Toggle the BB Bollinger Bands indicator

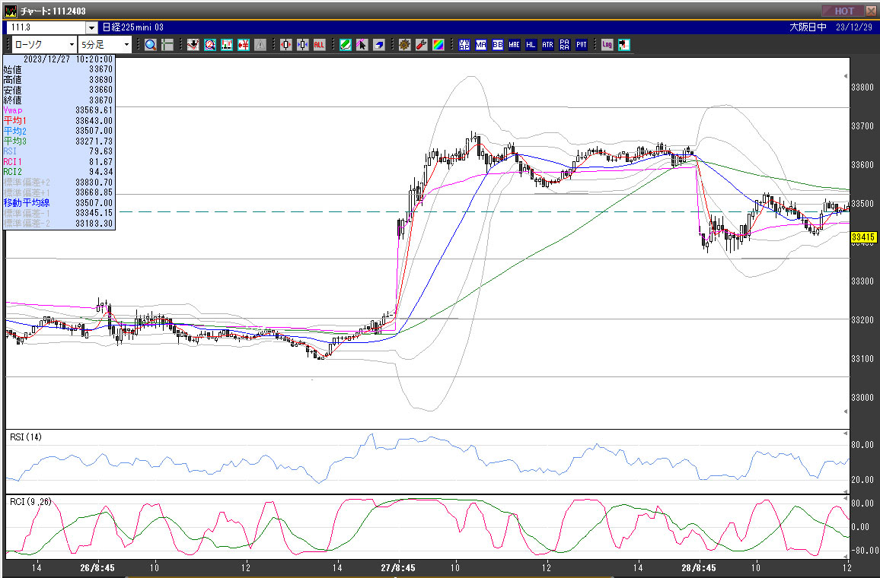(498, 45)
